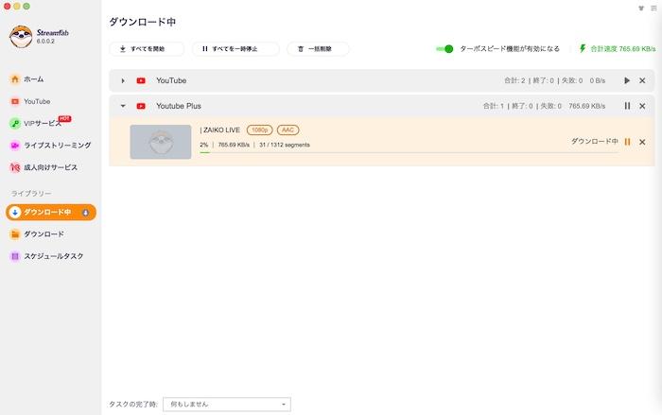Image resolution: width=662 pixels, height=415 pixels.
Task: Open VIPサービス in the sidebar
Action: (x=41, y=123)
